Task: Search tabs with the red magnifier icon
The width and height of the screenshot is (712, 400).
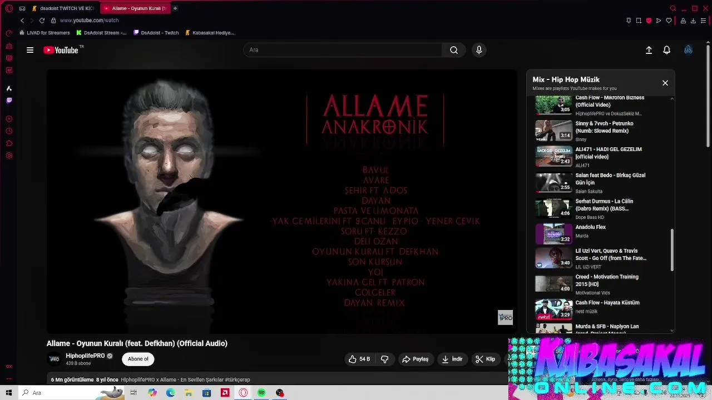Action: point(673,8)
